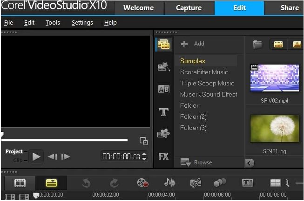Click the plus Add folder icon
This screenshot has height=201, width=304.
tap(184, 44)
